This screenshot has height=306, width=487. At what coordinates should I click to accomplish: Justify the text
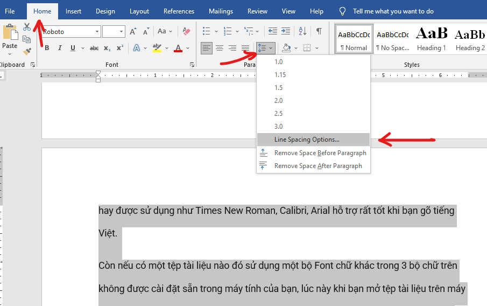[x=245, y=48]
